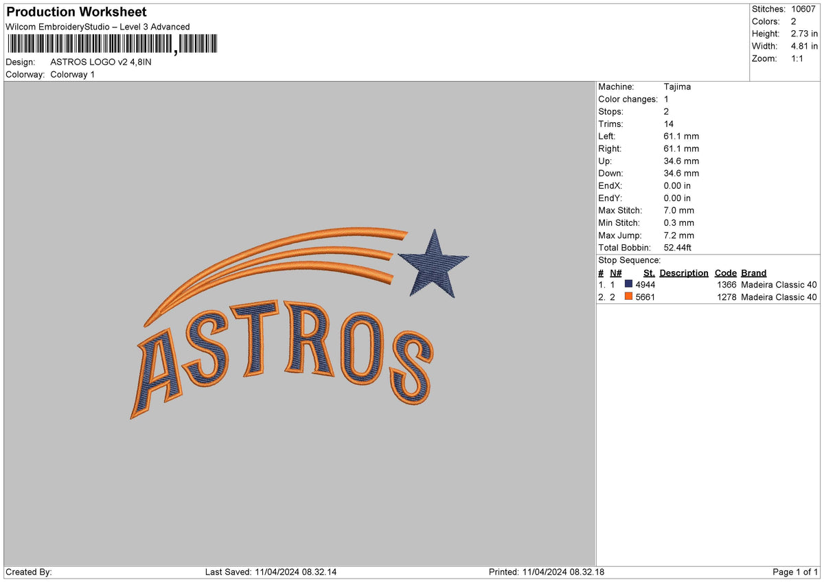This screenshot has width=824, height=582.
Task: Click the Max Jump value 7.2 mm
Action: click(678, 235)
